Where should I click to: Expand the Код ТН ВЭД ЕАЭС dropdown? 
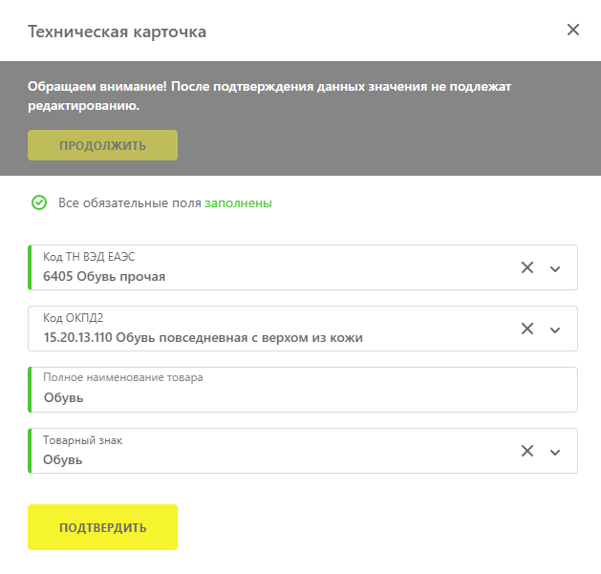[x=555, y=268]
